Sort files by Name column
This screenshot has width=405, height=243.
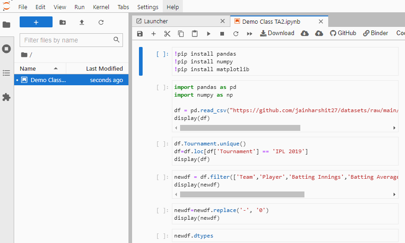coord(40,68)
